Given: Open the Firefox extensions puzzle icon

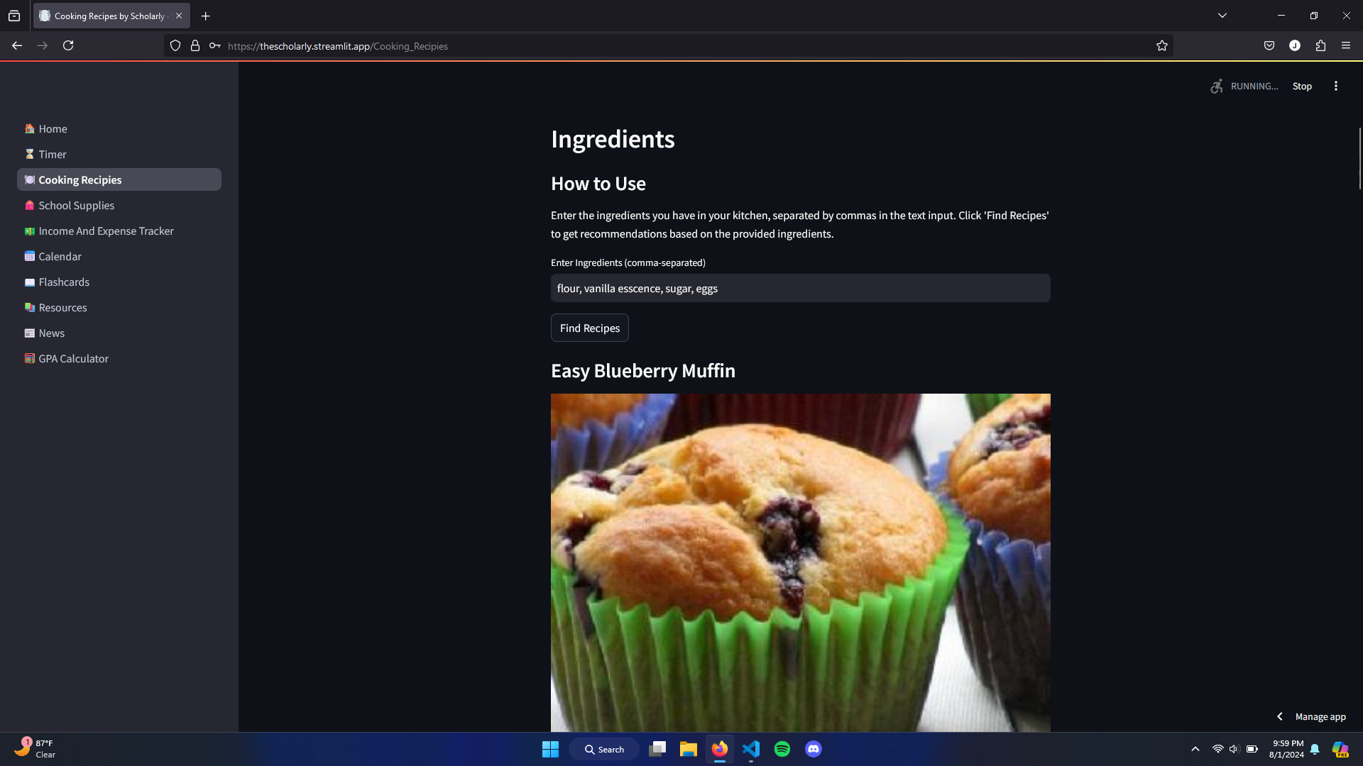Looking at the screenshot, I should 1320,46.
